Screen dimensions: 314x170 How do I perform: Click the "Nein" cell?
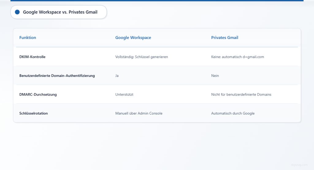click(x=215, y=76)
